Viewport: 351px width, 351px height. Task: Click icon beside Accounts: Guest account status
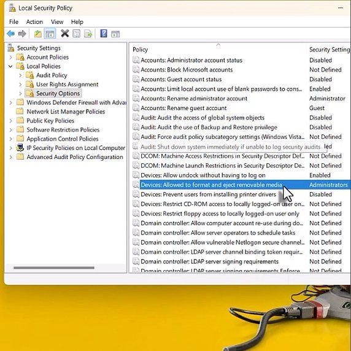(136, 79)
